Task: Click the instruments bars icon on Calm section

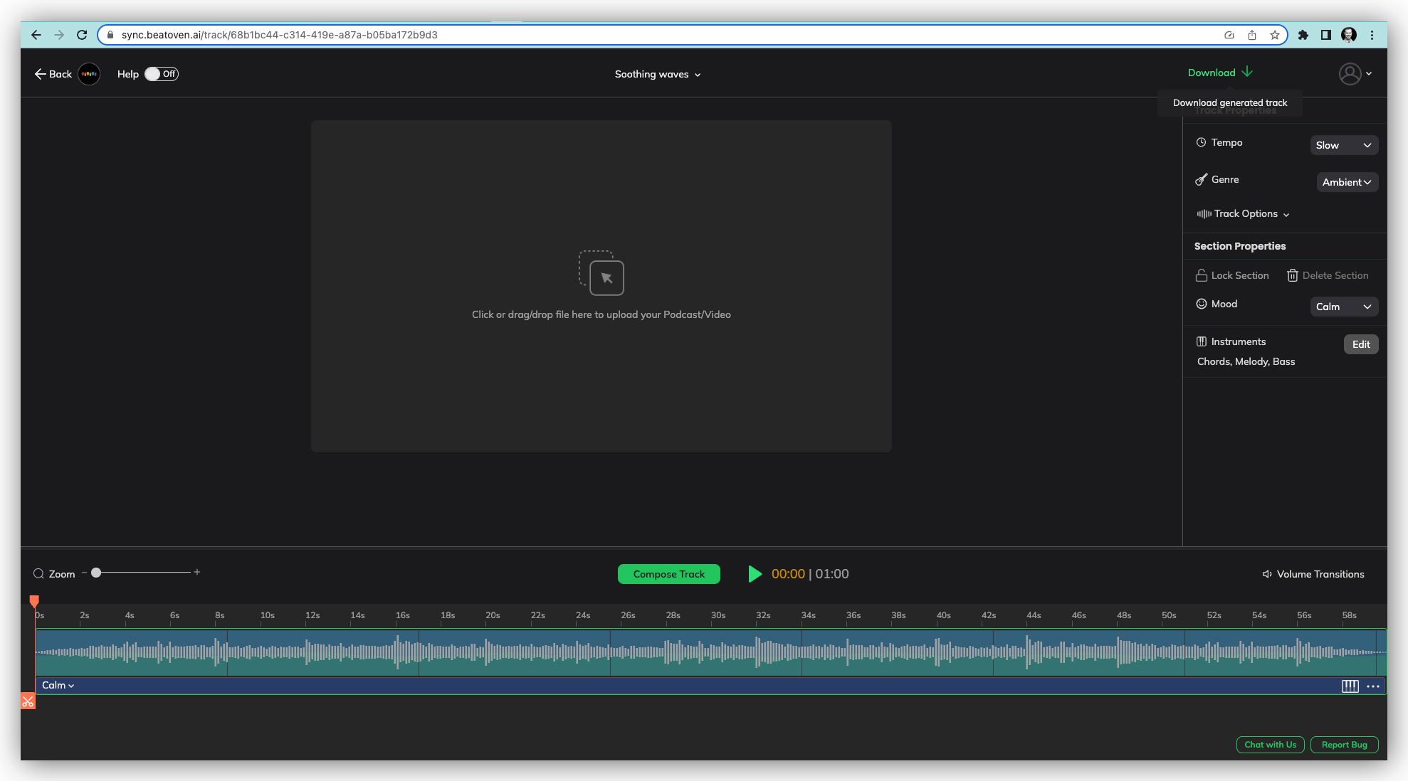Action: point(1350,686)
